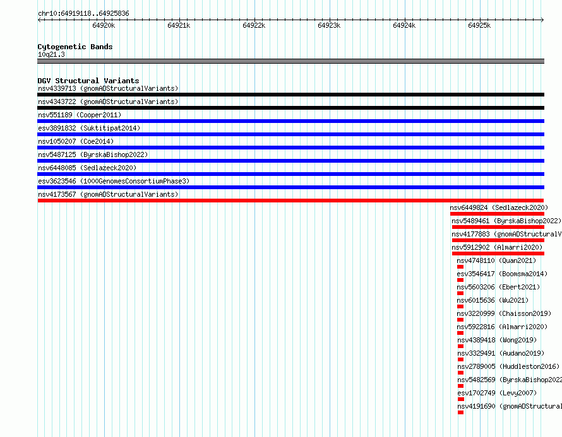Open esv3623546 (1000GenomesConsortiumPhase3) variant
Viewport: 562px width, 437px height.
[x=114, y=181]
